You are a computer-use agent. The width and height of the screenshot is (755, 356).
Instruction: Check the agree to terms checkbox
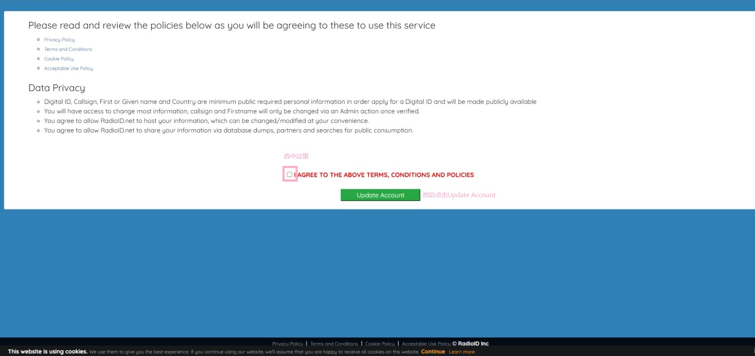(x=290, y=174)
